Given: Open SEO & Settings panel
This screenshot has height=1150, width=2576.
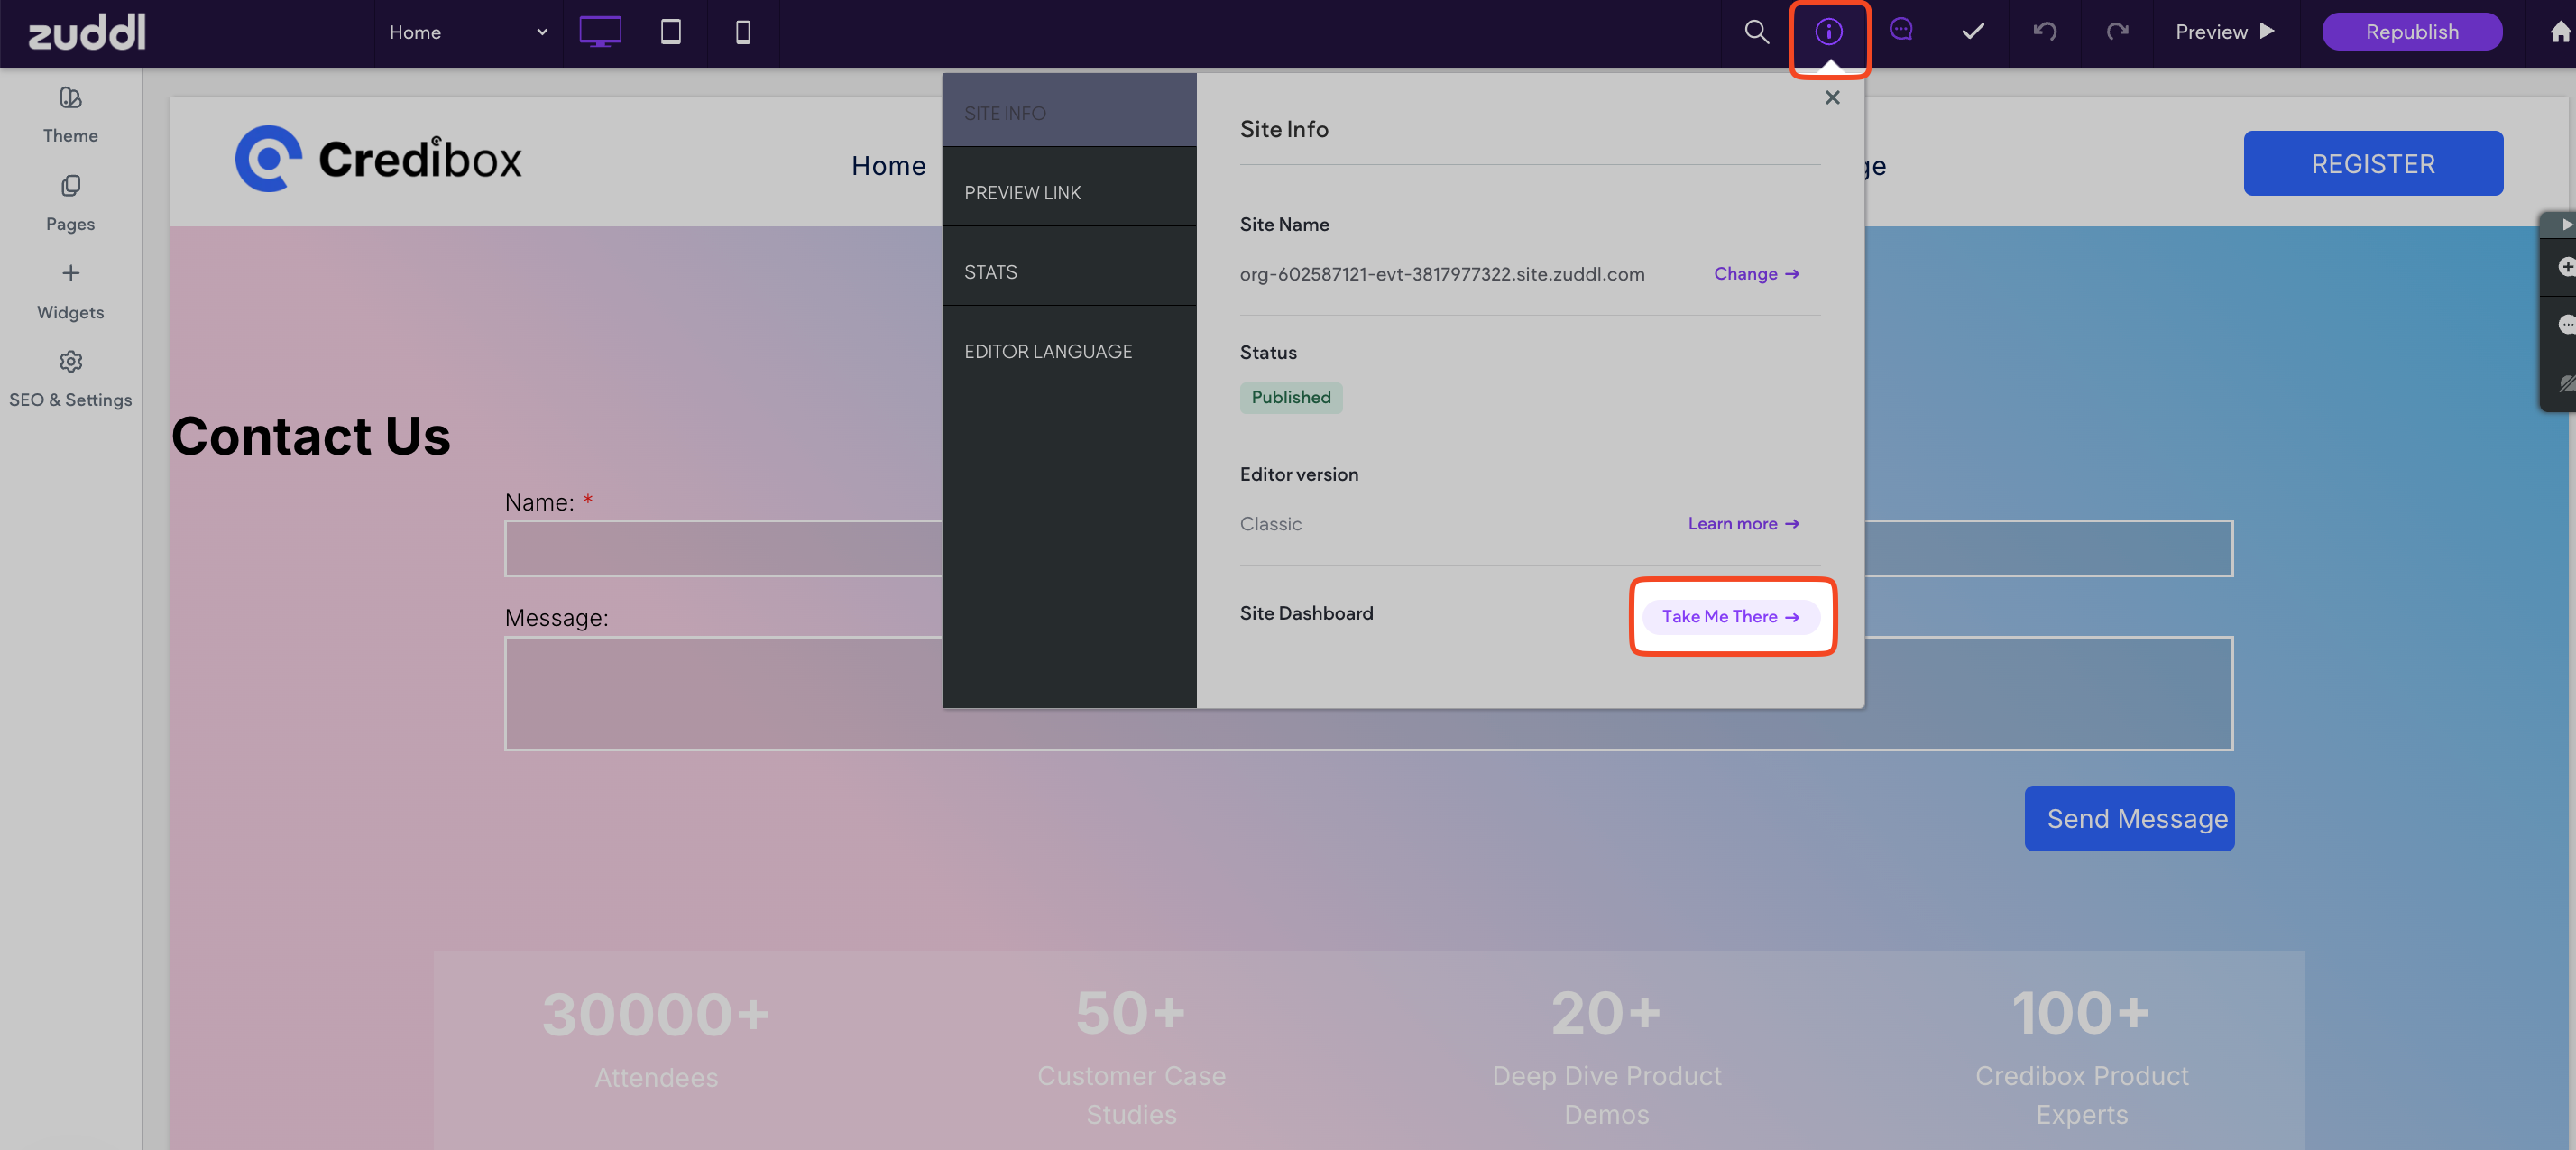Looking at the screenshot, I should 70,378.
